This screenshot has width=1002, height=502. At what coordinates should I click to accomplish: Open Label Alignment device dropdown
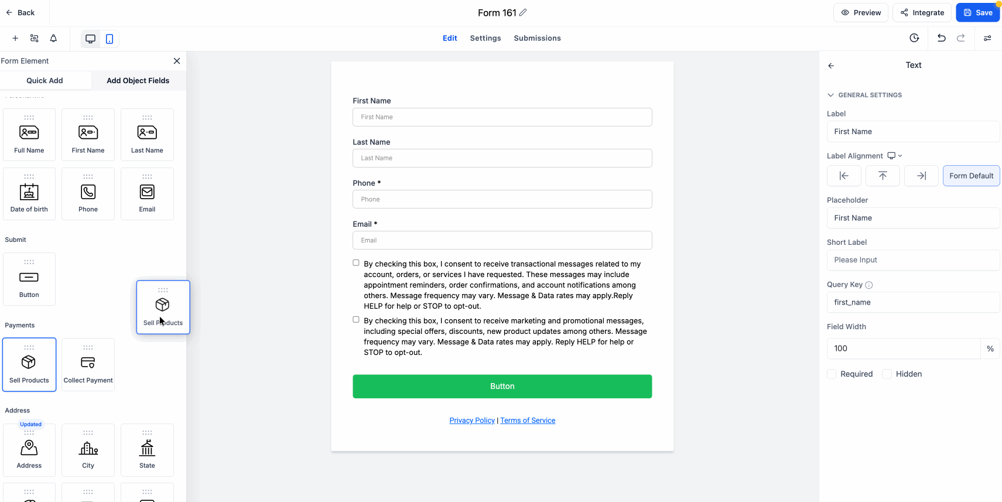click(x=894, y=156)
